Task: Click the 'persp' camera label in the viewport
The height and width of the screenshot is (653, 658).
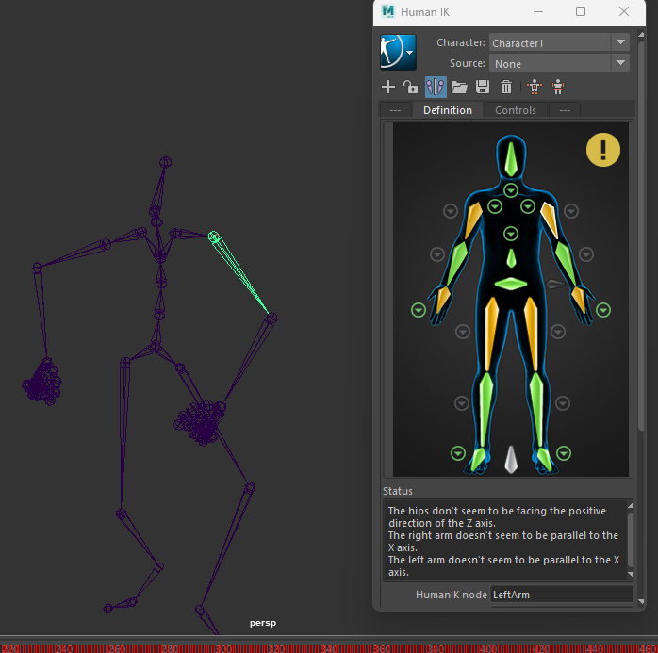Action: [263, 623]
